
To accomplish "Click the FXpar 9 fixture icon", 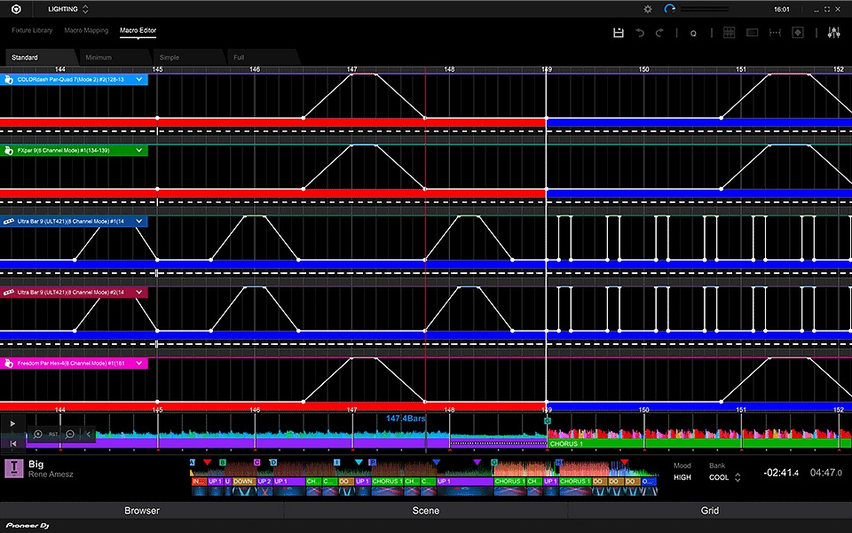I will 8,151.
